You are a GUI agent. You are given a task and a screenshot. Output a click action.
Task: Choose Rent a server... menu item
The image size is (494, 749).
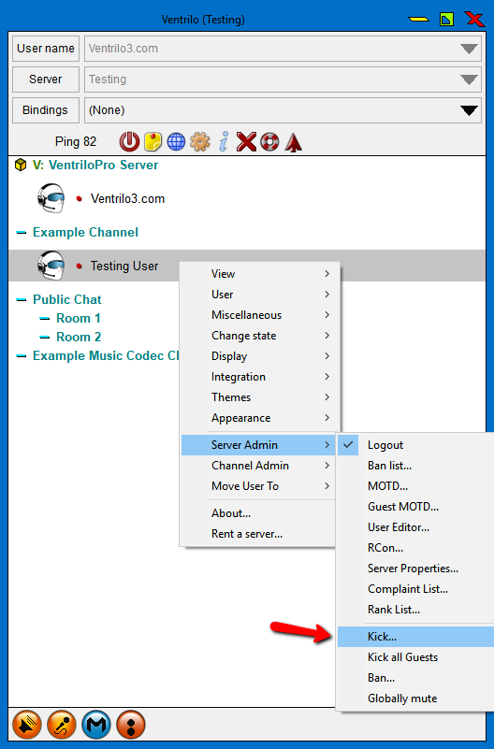259,534
